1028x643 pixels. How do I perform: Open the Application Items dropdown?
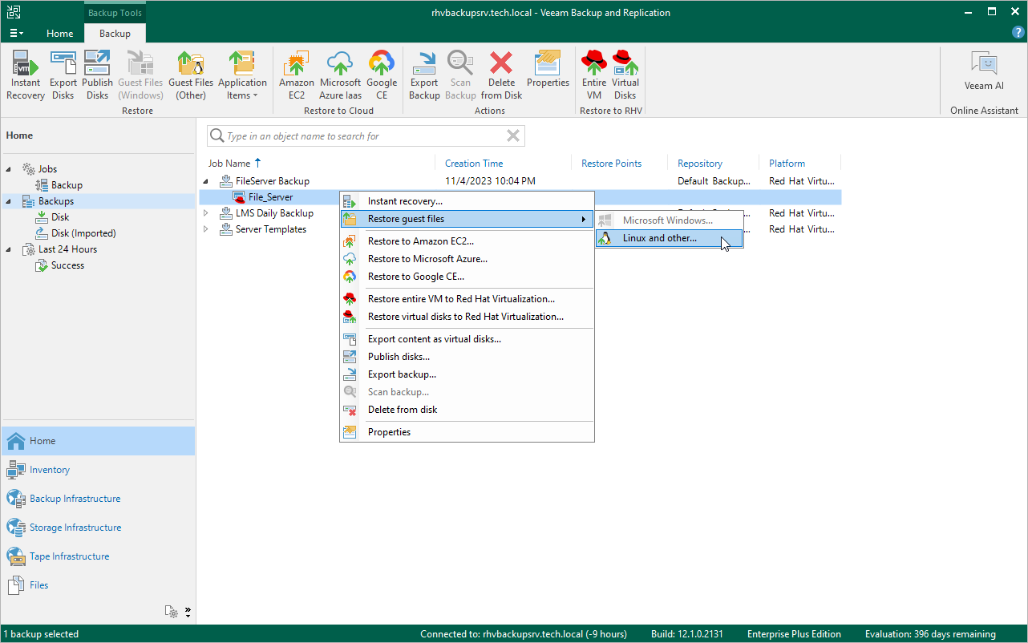coord(242,75)
